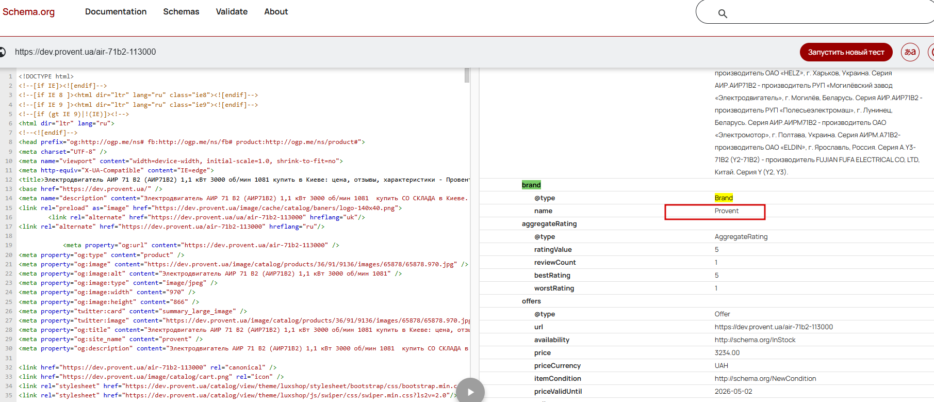
Task: Open the language selector icon
Action: coord(910,52)
